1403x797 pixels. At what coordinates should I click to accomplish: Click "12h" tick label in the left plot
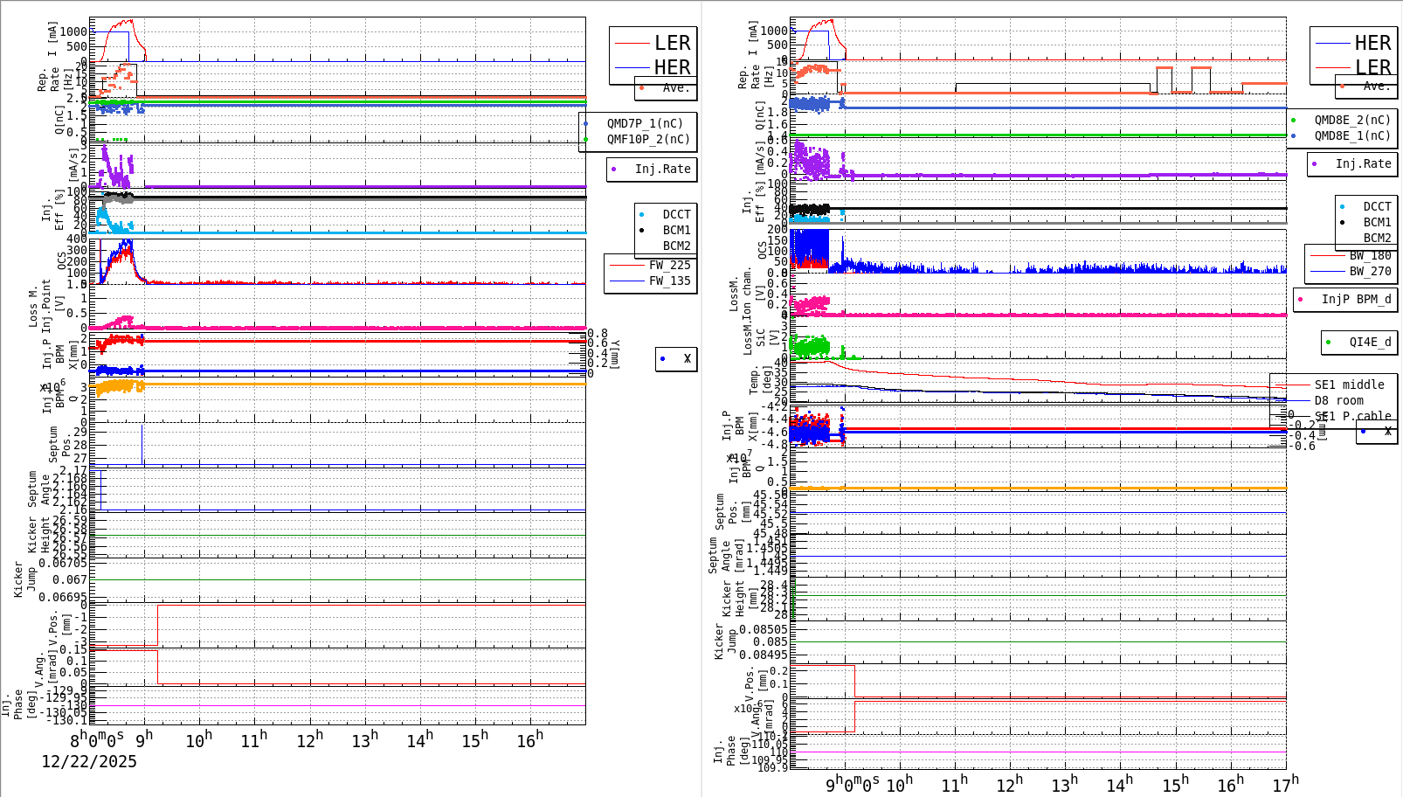[x=309, y=739]
